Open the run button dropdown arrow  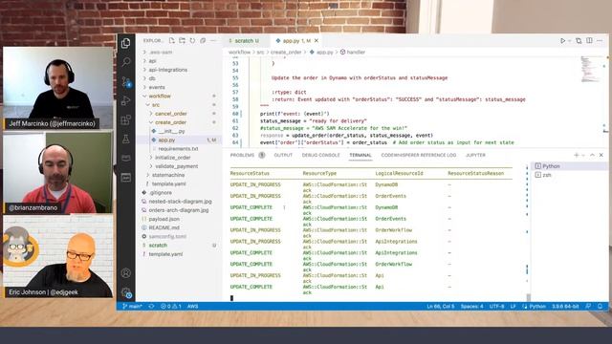[570, 40]
